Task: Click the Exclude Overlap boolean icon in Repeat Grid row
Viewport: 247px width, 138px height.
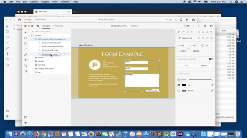Action: tap(211, 38)
